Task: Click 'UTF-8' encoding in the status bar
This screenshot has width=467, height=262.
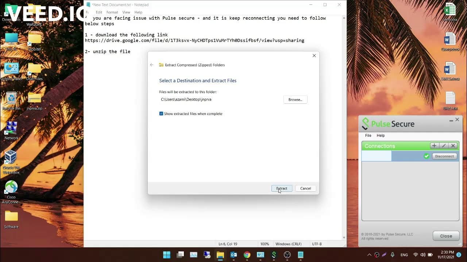Action: [x=317, y=244]
